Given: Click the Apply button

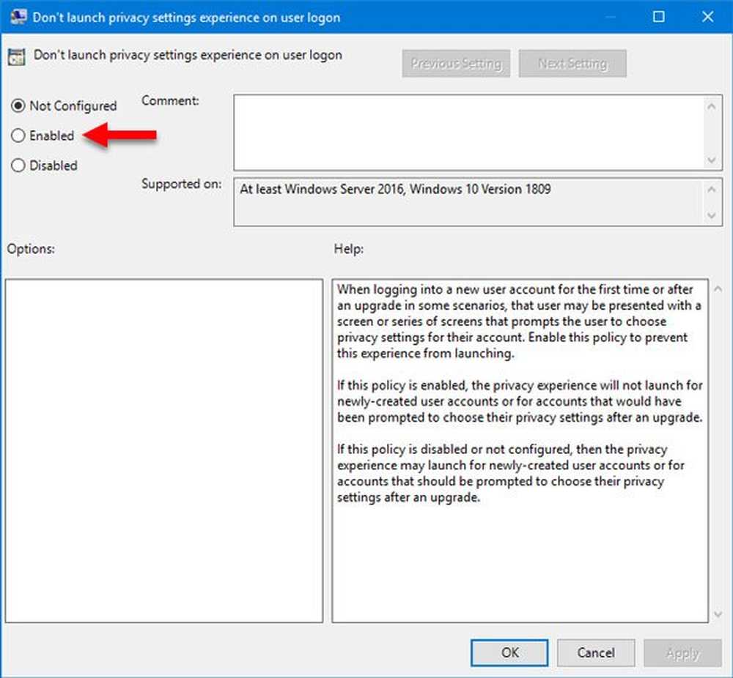Looking at the screenshot, I should point(682,652).
